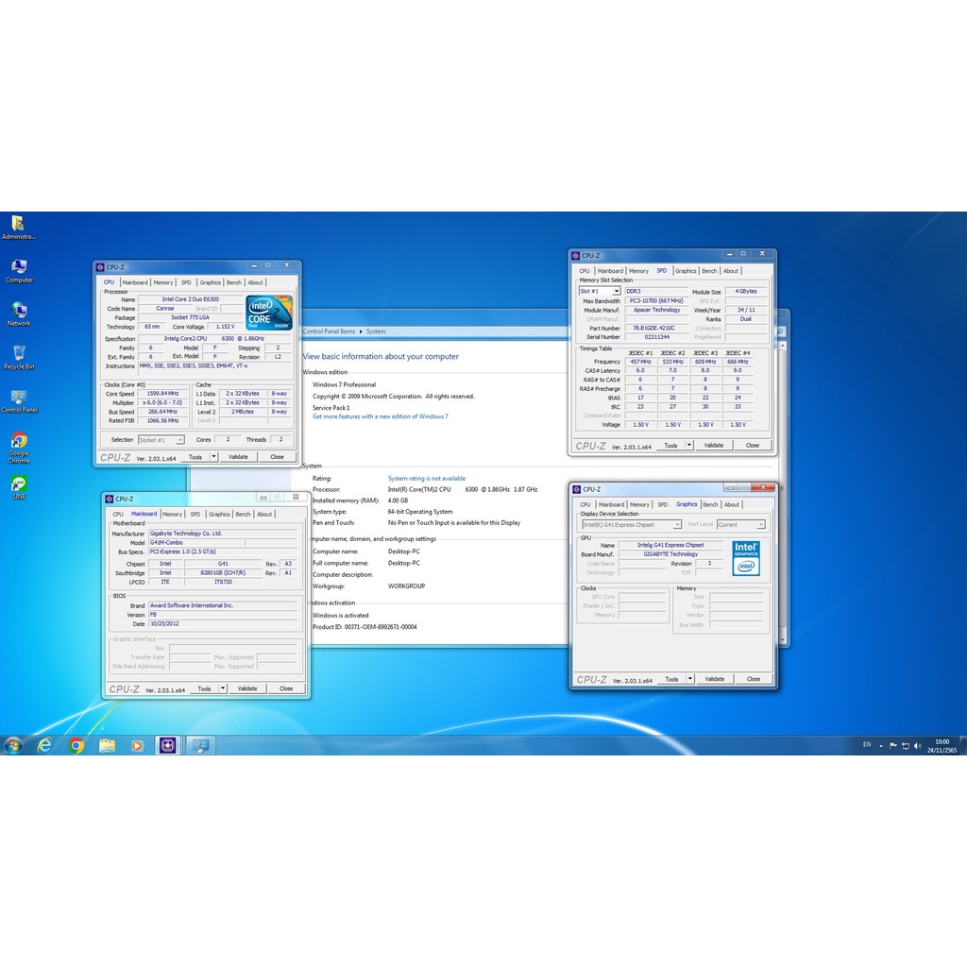Screen dimensions: 967x967
Task: Click the volume icon in system tray
Action: tap(916, 745)
